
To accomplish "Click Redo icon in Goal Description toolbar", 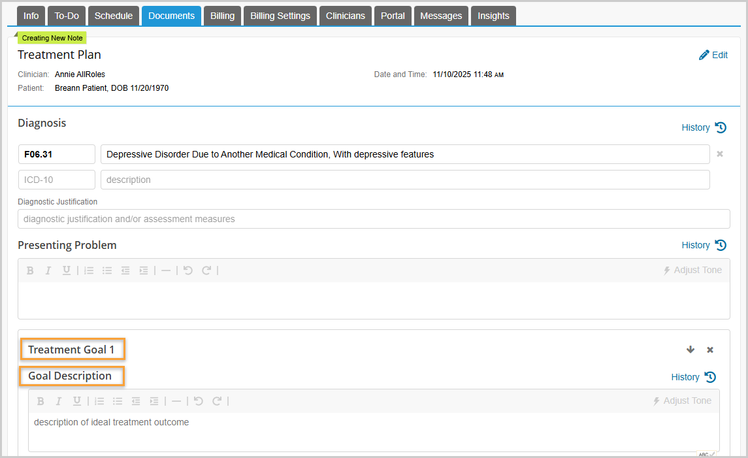I will (x=217, y=401).
